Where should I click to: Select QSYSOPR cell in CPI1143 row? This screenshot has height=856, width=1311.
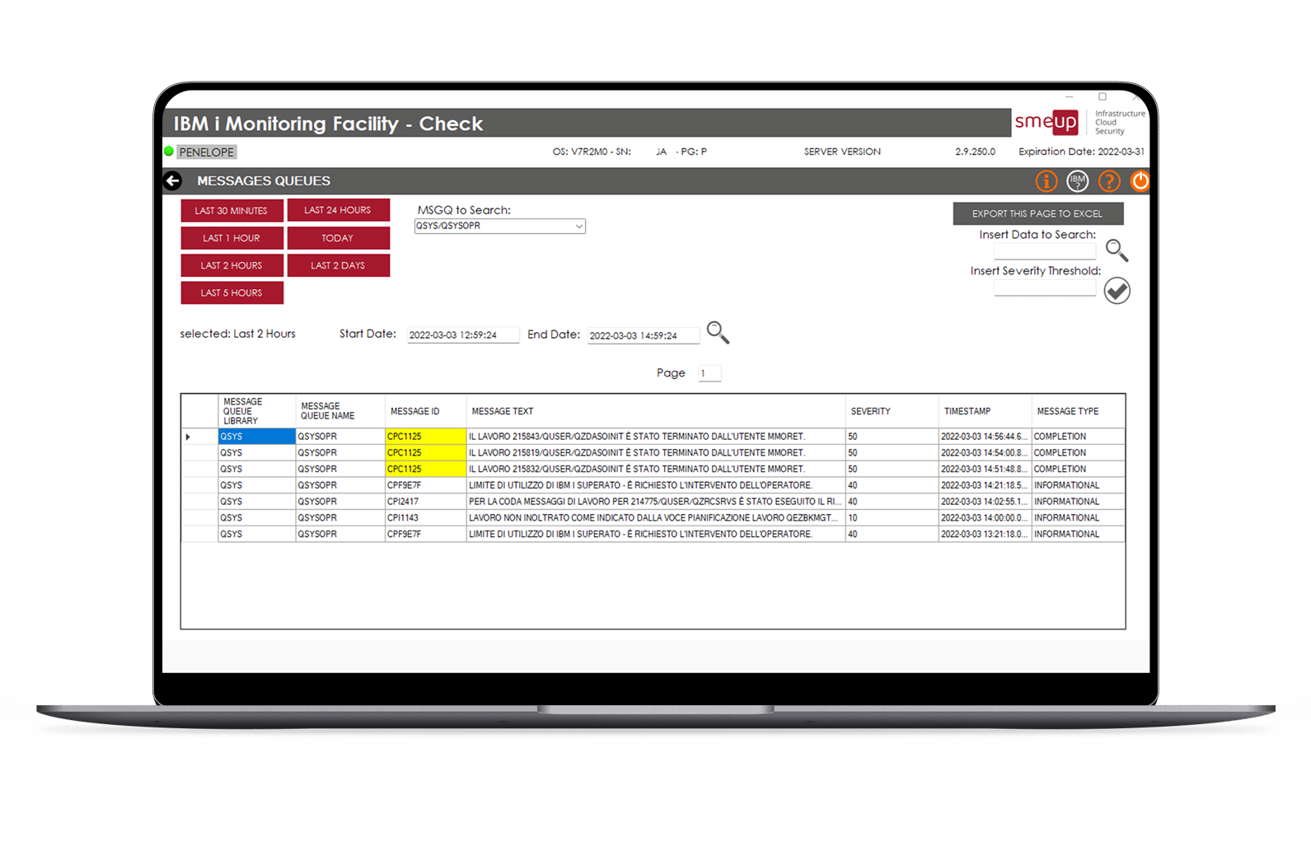coord(339,518)
